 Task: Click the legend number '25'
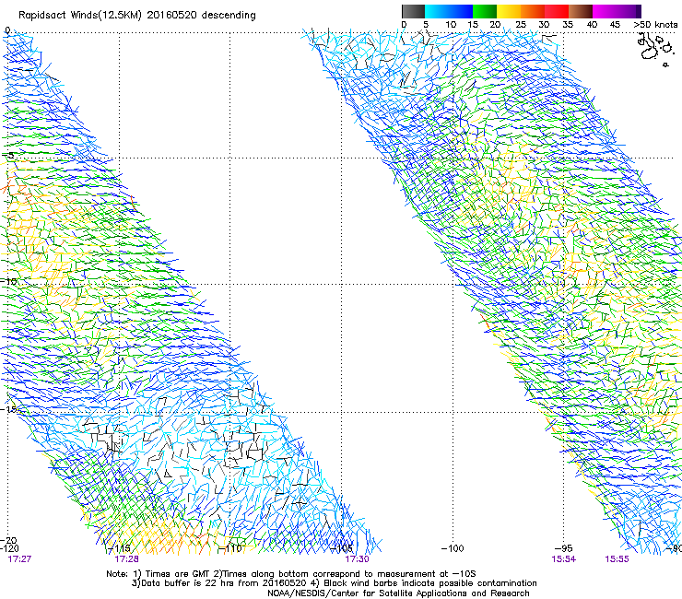click(x=521, y=25)
